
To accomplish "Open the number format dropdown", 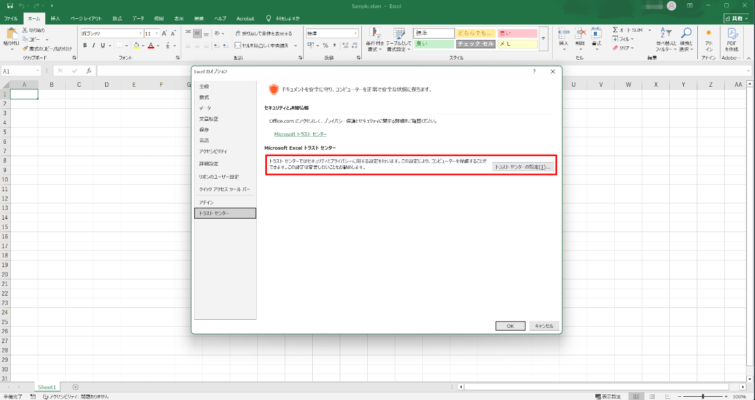I will tap(355, 33).
